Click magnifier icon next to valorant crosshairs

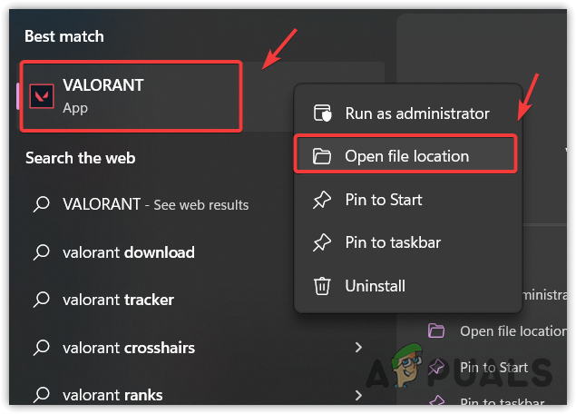click(x=42, y=348)
